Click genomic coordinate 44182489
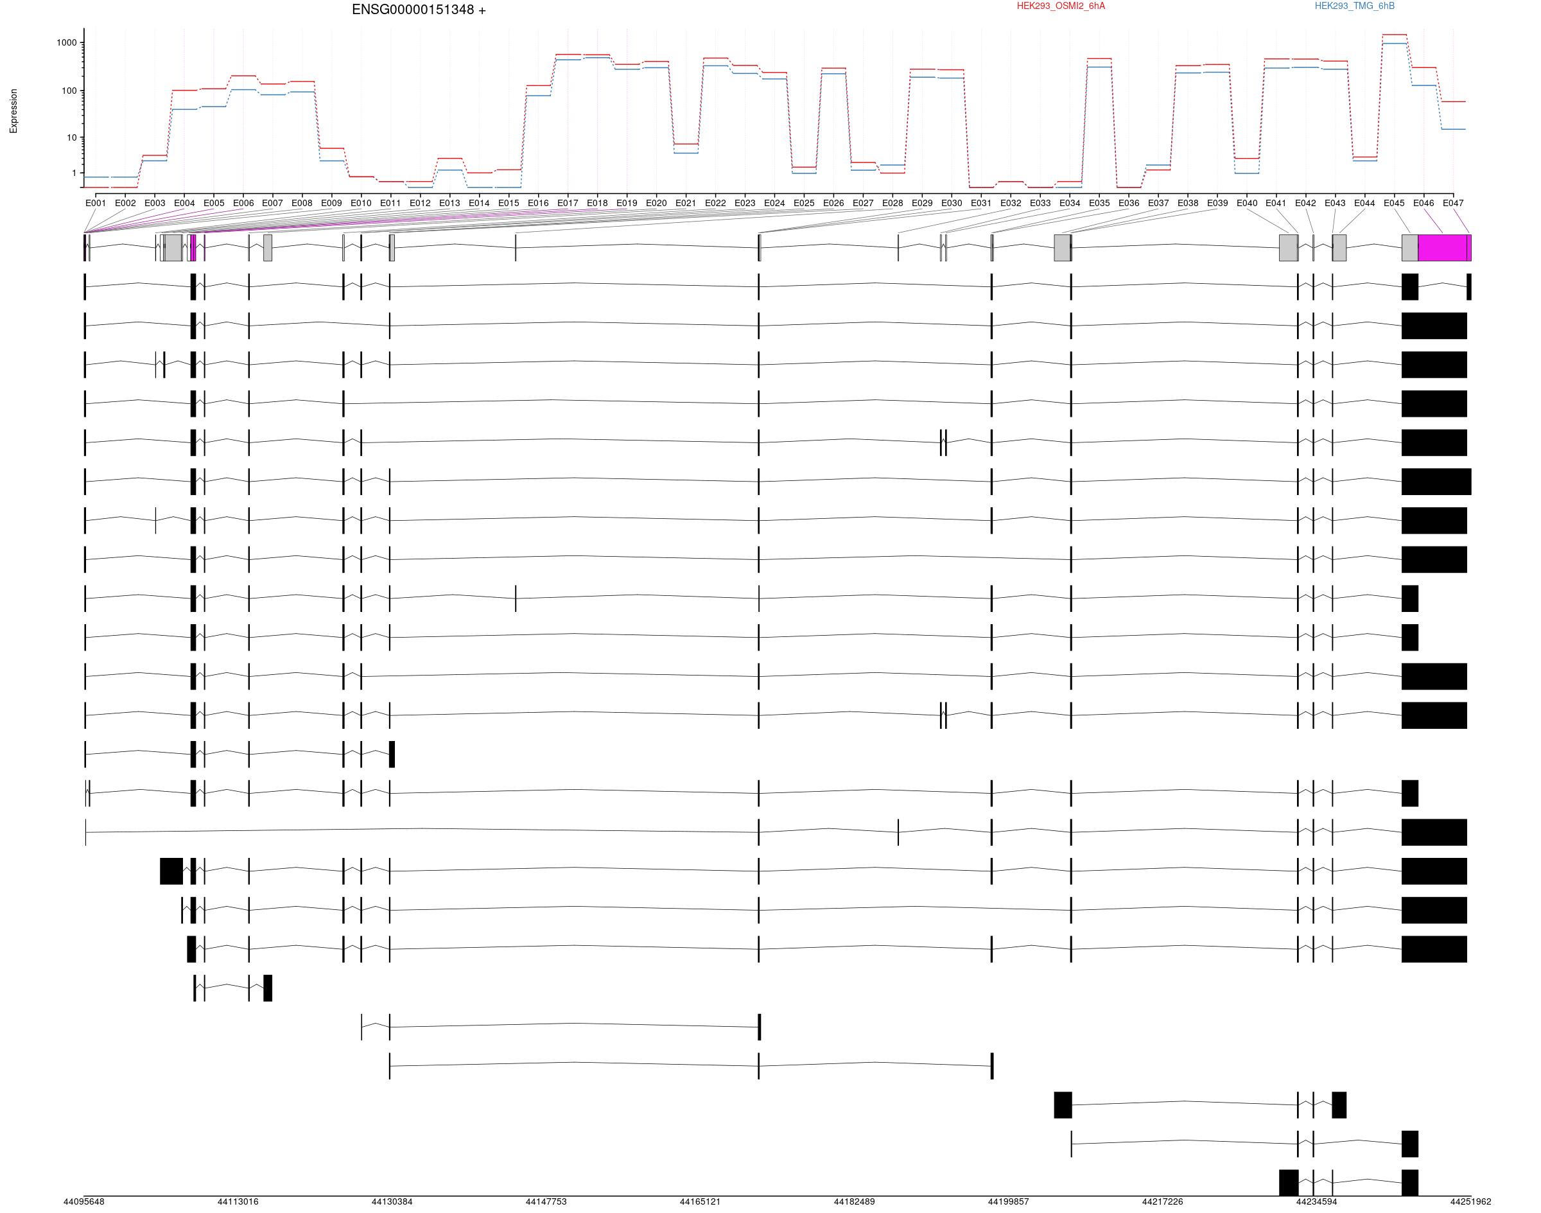 [x=855, y=1202]
